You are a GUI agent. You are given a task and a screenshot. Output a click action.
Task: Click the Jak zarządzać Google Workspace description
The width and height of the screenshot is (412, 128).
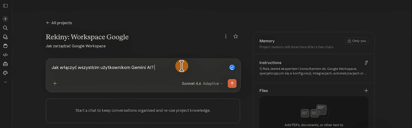(76, 46)
